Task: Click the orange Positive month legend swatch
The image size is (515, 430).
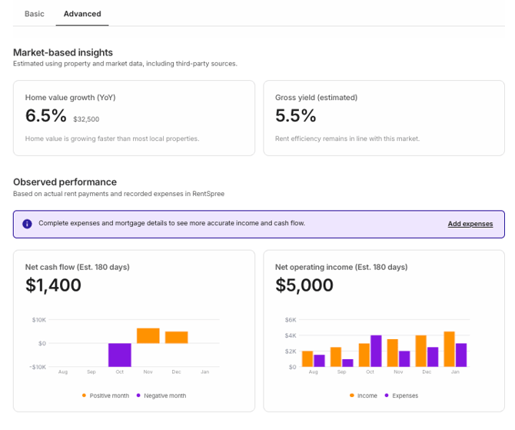Action: point(85,395)
